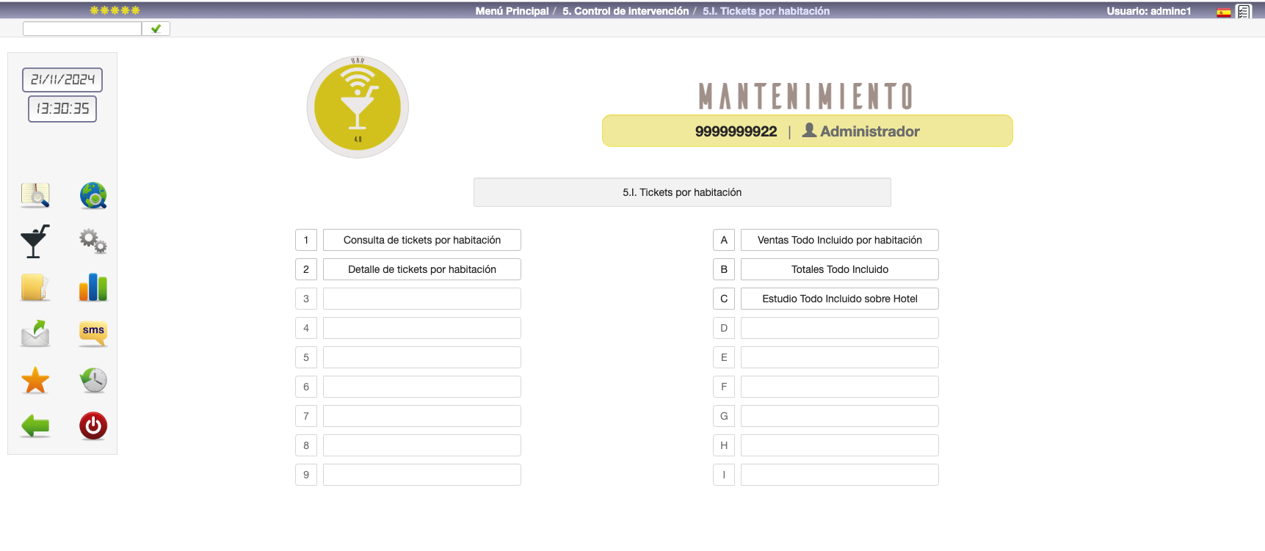This screenshot has width=1265, height=551.
Task: Open 5. Control de intervención breadcrumb
Action: 626,11
